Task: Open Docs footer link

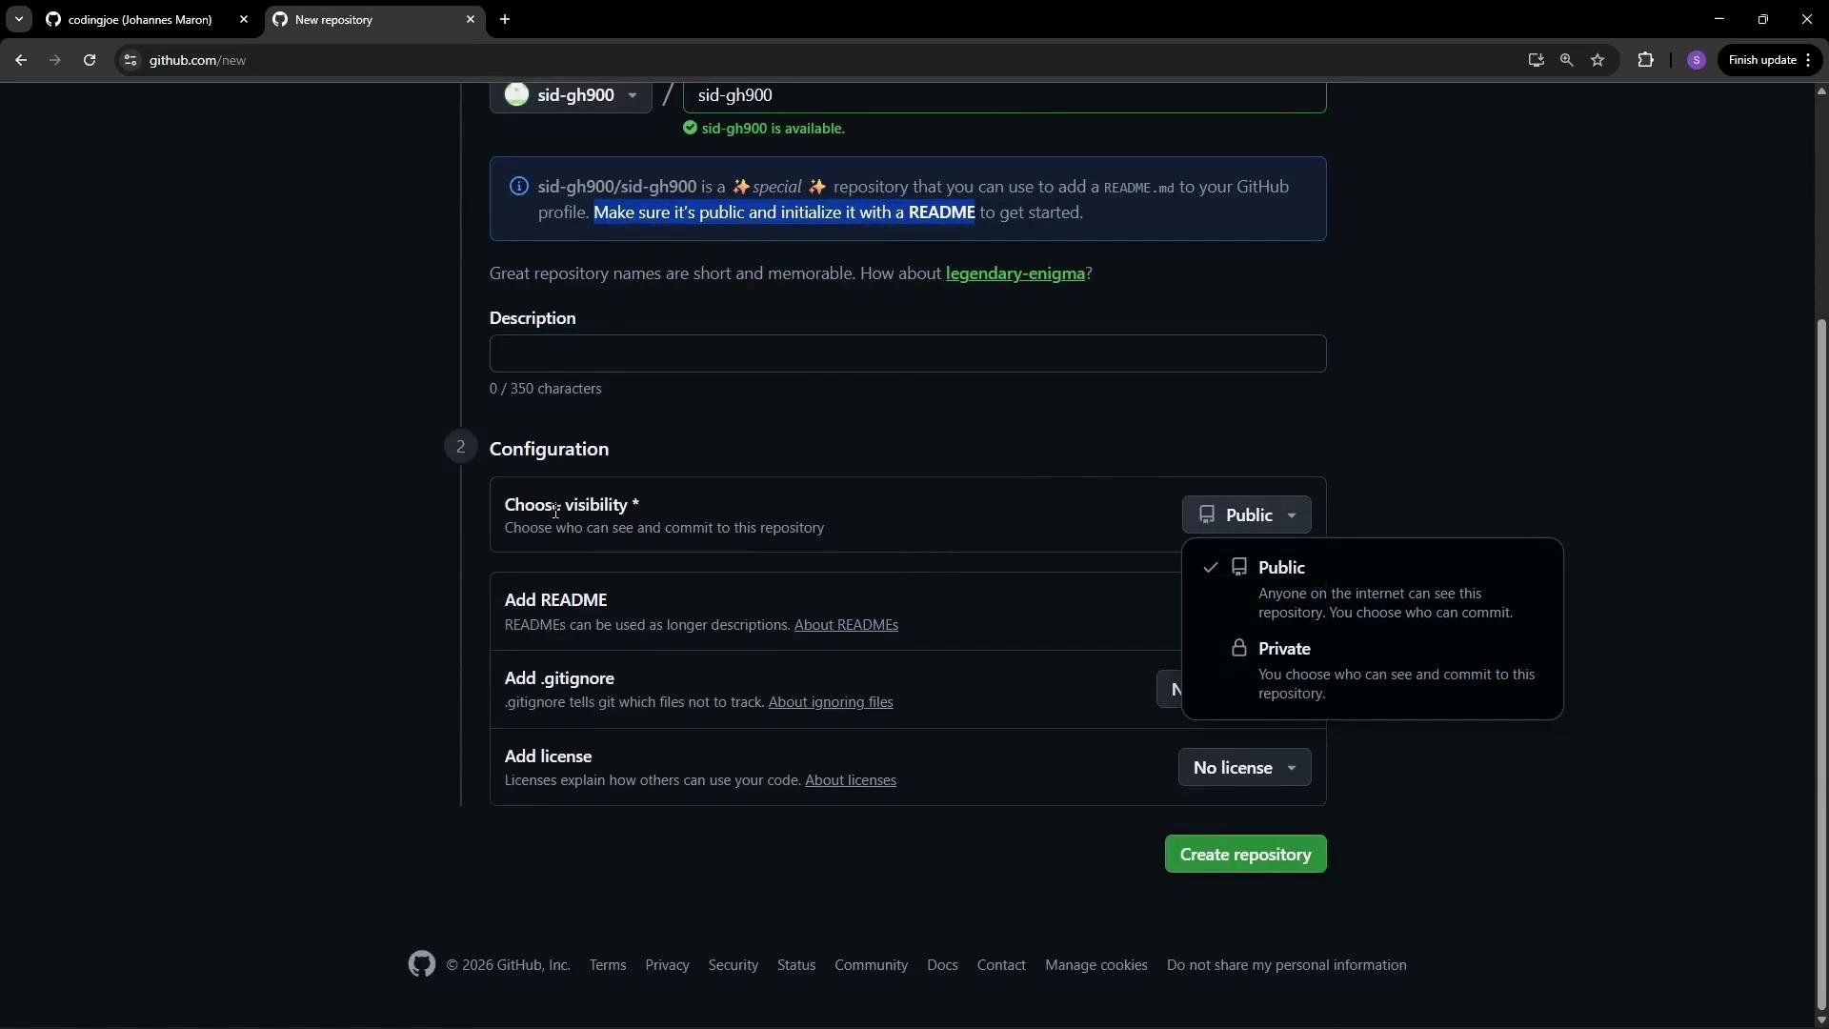Action: pos(942,965)
